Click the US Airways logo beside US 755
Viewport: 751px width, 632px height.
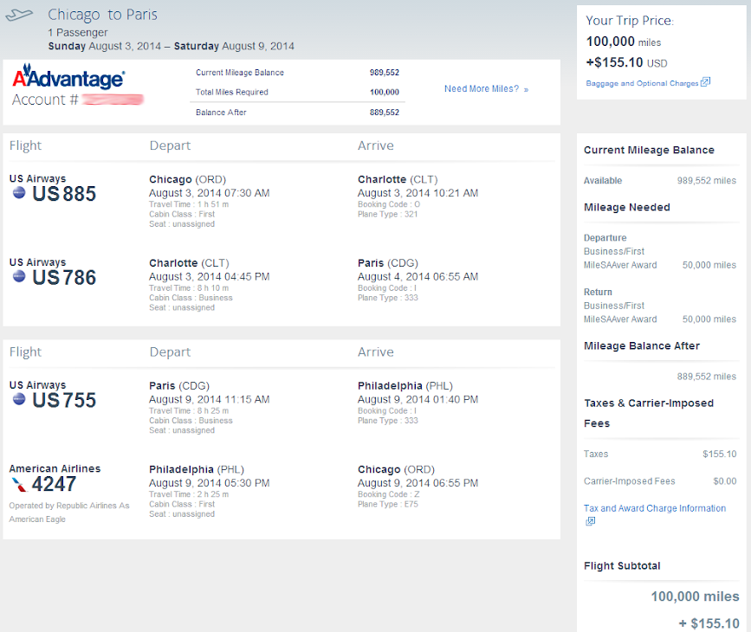point(19,399)
